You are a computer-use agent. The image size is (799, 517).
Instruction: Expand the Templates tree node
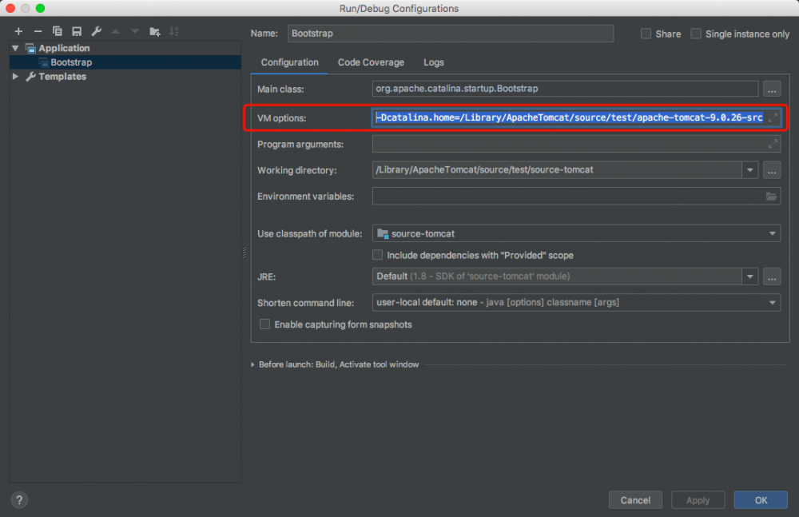(x=16, y=77)
